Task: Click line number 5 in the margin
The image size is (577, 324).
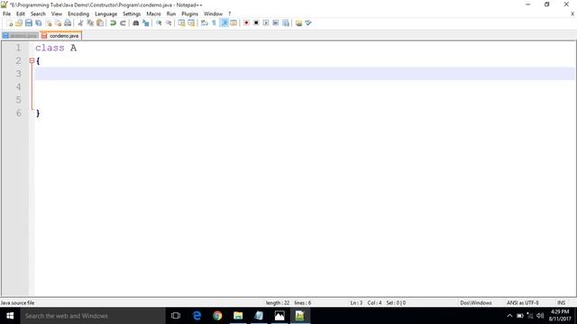Action: pos(18,100)
